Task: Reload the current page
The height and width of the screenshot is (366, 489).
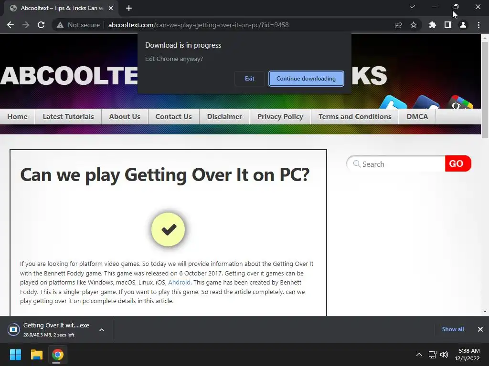Action: (41, 25)
